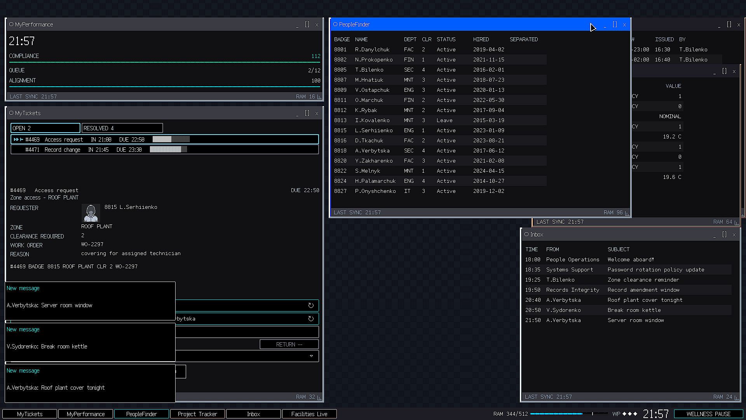The image size is (746, 420).
Task: Select badge 8801 R.Danylchuk row
Action: pos(440,49)
